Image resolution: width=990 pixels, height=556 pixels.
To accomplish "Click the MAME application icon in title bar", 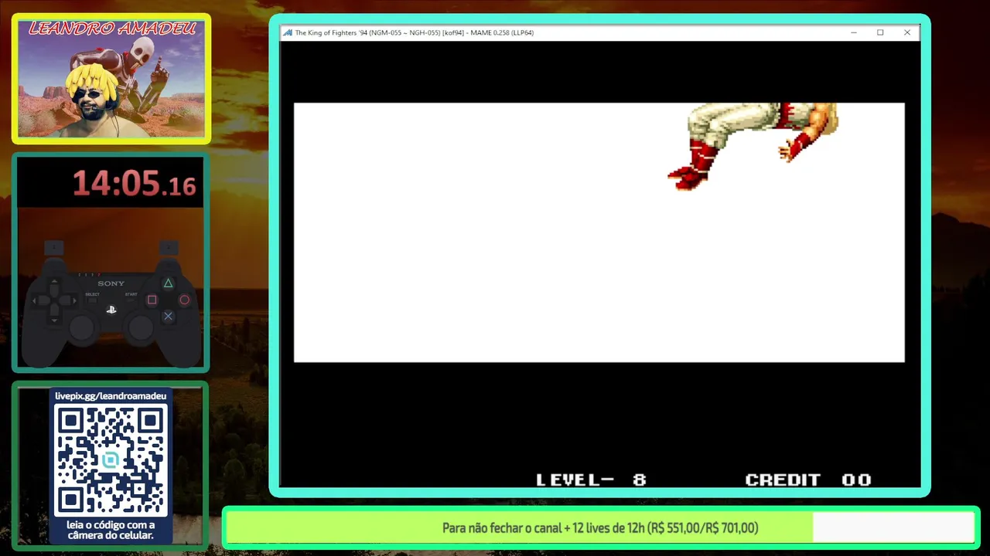I will 288,32.
